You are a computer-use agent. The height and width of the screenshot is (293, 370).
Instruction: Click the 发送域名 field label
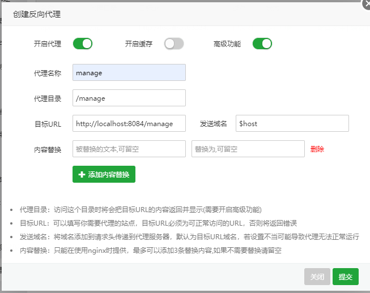pyautogui.click(x=213, y=124)
